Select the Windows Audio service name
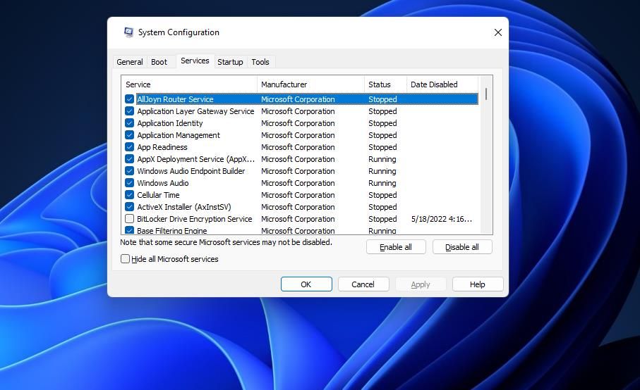 pos(163,183)
